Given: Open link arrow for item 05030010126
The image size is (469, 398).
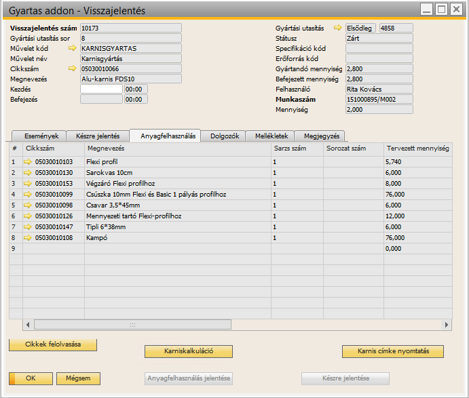Looking at the screenshot, I should [28, 216].
